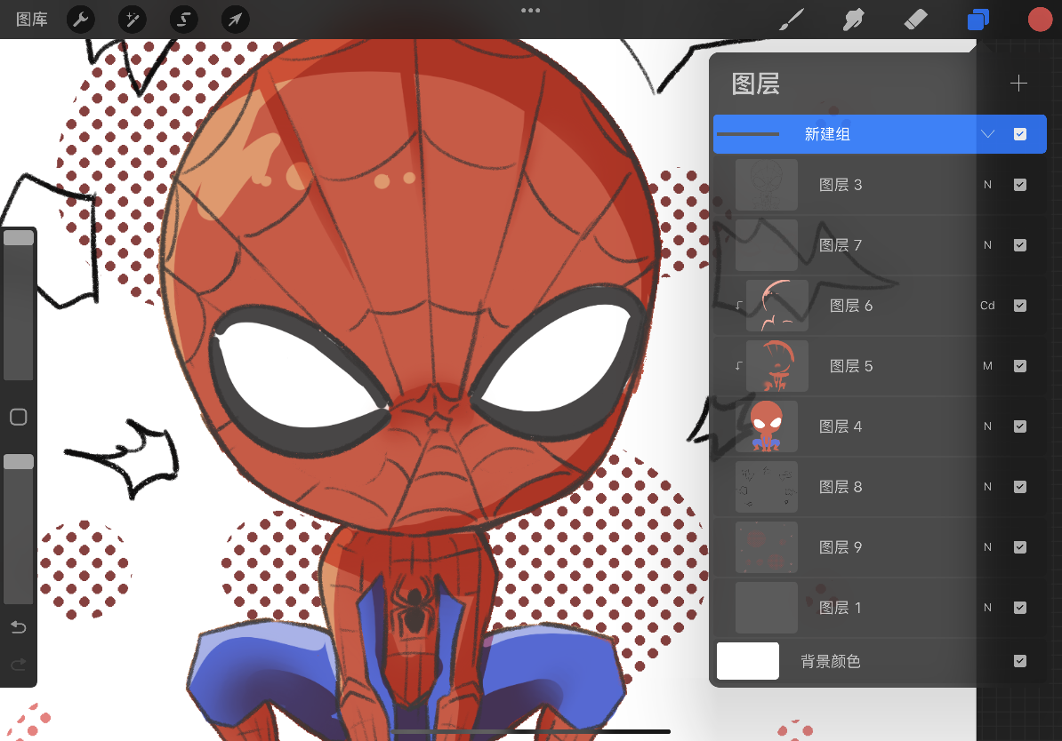
Task: Select layer 图层 3
Action: pyautogui.click(x=880, y=185)
